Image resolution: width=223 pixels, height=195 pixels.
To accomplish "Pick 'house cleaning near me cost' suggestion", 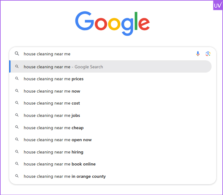I will point(52,103).
